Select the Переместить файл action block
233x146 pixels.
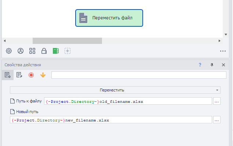pos(109,18)
